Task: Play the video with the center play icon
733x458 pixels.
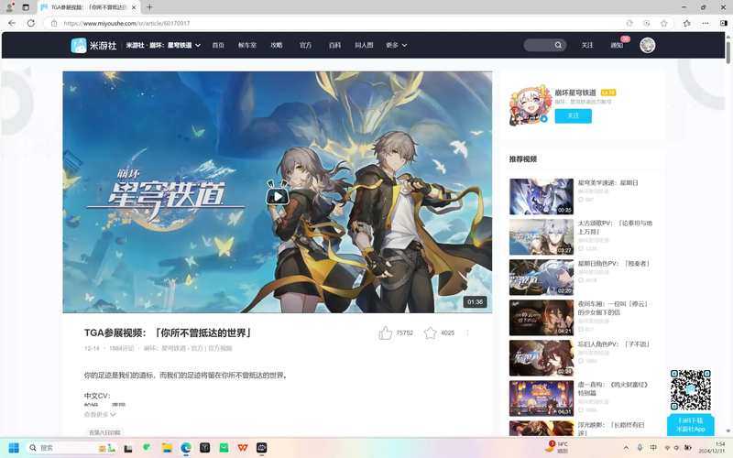Action: [278, 195]
